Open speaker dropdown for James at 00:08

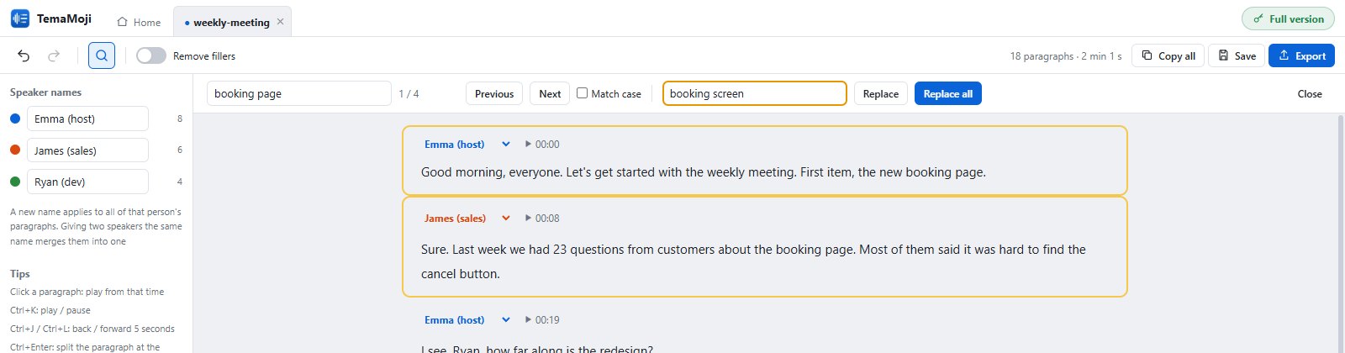tap(506, 218)
